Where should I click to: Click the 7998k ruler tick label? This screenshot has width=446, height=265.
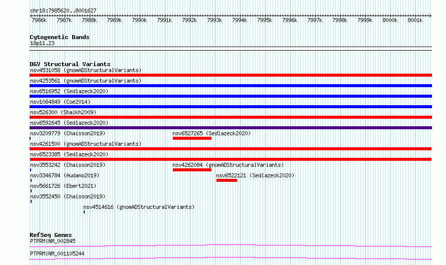coord(340,20)
